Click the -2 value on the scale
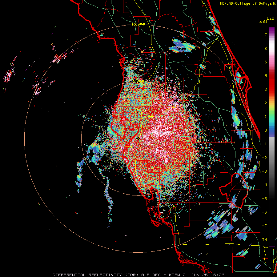This screenshot has width=277, height=277. click(x=264, y=158)
